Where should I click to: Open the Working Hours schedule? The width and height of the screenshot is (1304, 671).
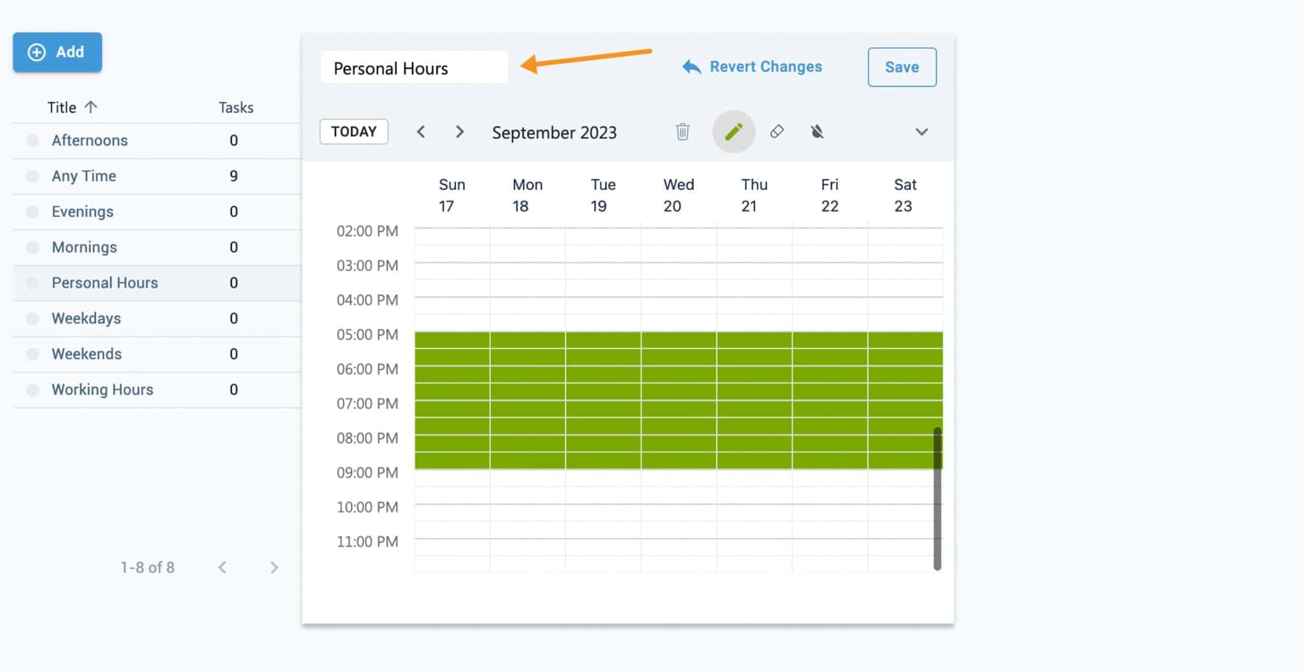tap(103, 390)
